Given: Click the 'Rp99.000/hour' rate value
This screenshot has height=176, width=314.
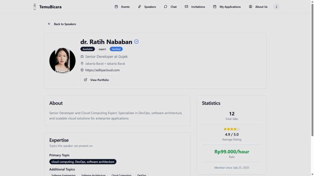Looking at the screenshot, I should click(x=232, y=152).
